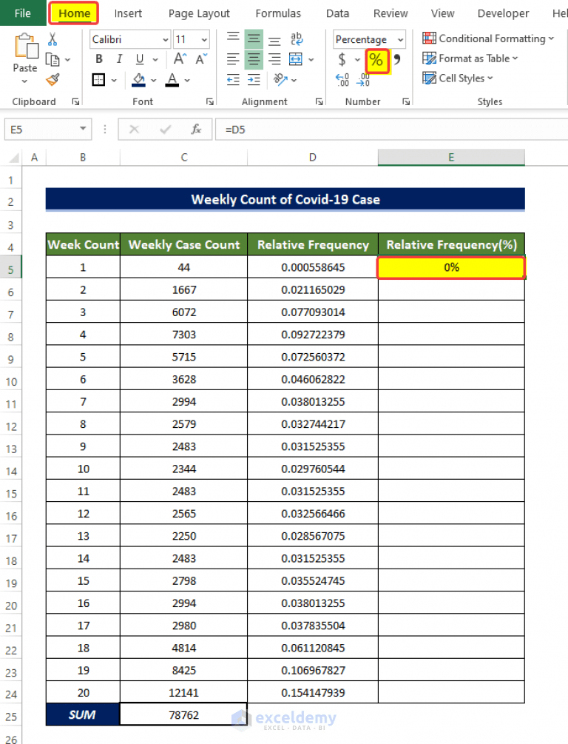This screenshot has width=568, height=744.
Task: Click the Copy icon
Action: click(53, 60)
